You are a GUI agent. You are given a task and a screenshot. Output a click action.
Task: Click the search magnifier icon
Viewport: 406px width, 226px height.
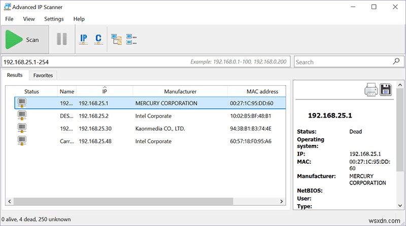click(396, 61)
